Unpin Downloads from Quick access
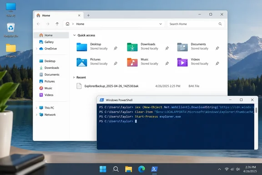 (x=167, y=48)
